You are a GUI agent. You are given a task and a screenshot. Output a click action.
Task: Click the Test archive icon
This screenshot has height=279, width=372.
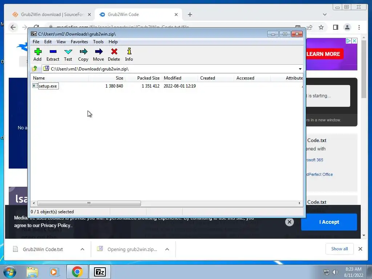pos(68,52)
